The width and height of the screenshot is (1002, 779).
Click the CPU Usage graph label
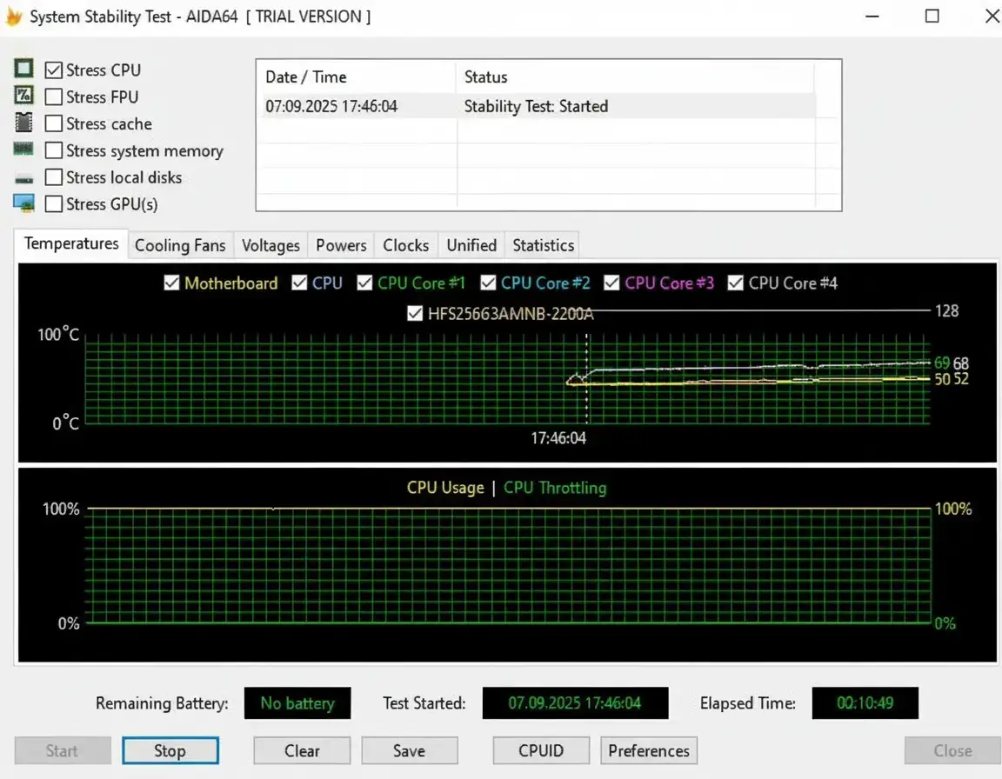pyautogui.click(x=445, y=488)
